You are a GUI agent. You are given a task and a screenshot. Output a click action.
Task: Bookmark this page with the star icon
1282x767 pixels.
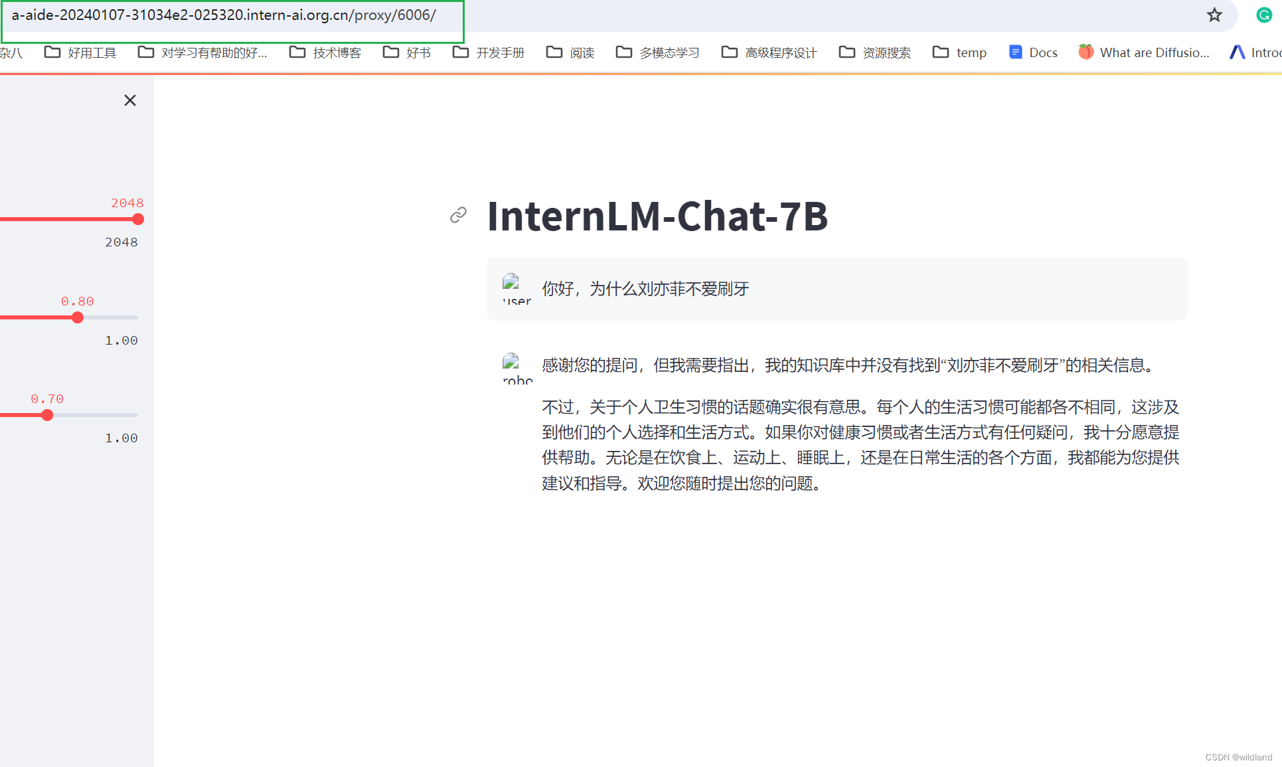(x=1214, y=15)
